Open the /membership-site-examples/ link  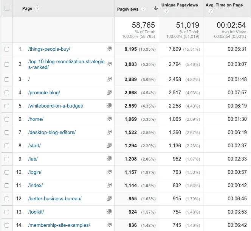point(59,225)
